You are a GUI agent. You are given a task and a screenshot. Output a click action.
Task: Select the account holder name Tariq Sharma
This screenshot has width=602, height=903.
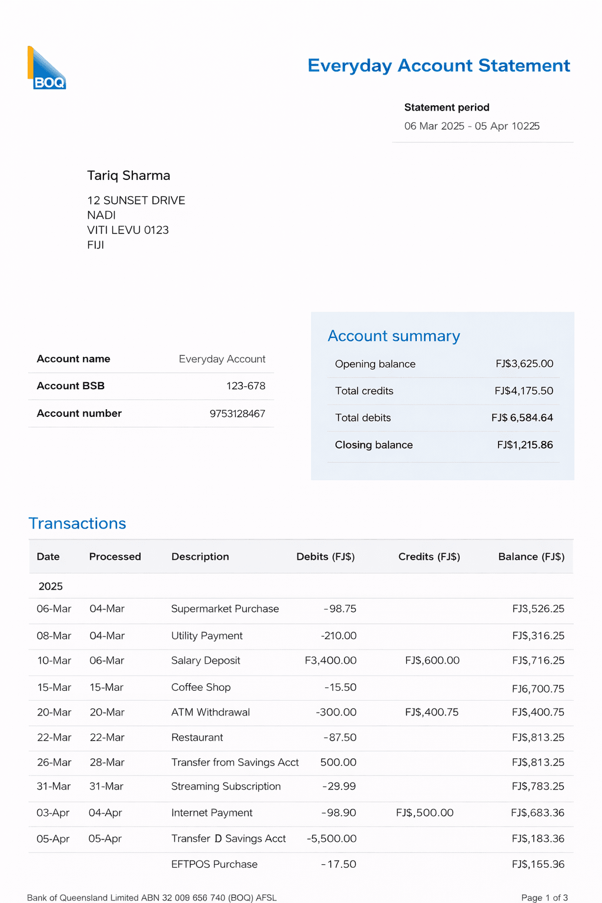[x=128, y=175]
